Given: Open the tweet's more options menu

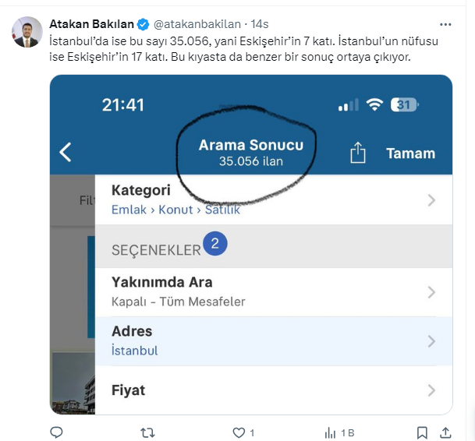Looking at the screenshot, I should pos(445,24).
